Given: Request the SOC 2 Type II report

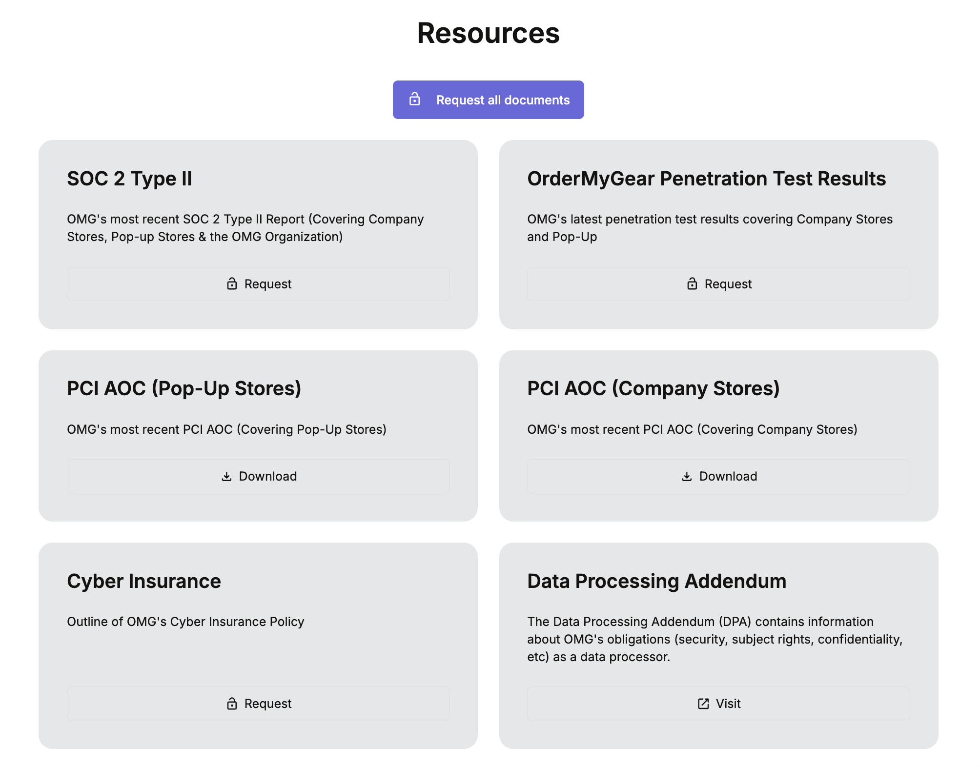Looking at the screenshot, I should (x=258, y=284).
